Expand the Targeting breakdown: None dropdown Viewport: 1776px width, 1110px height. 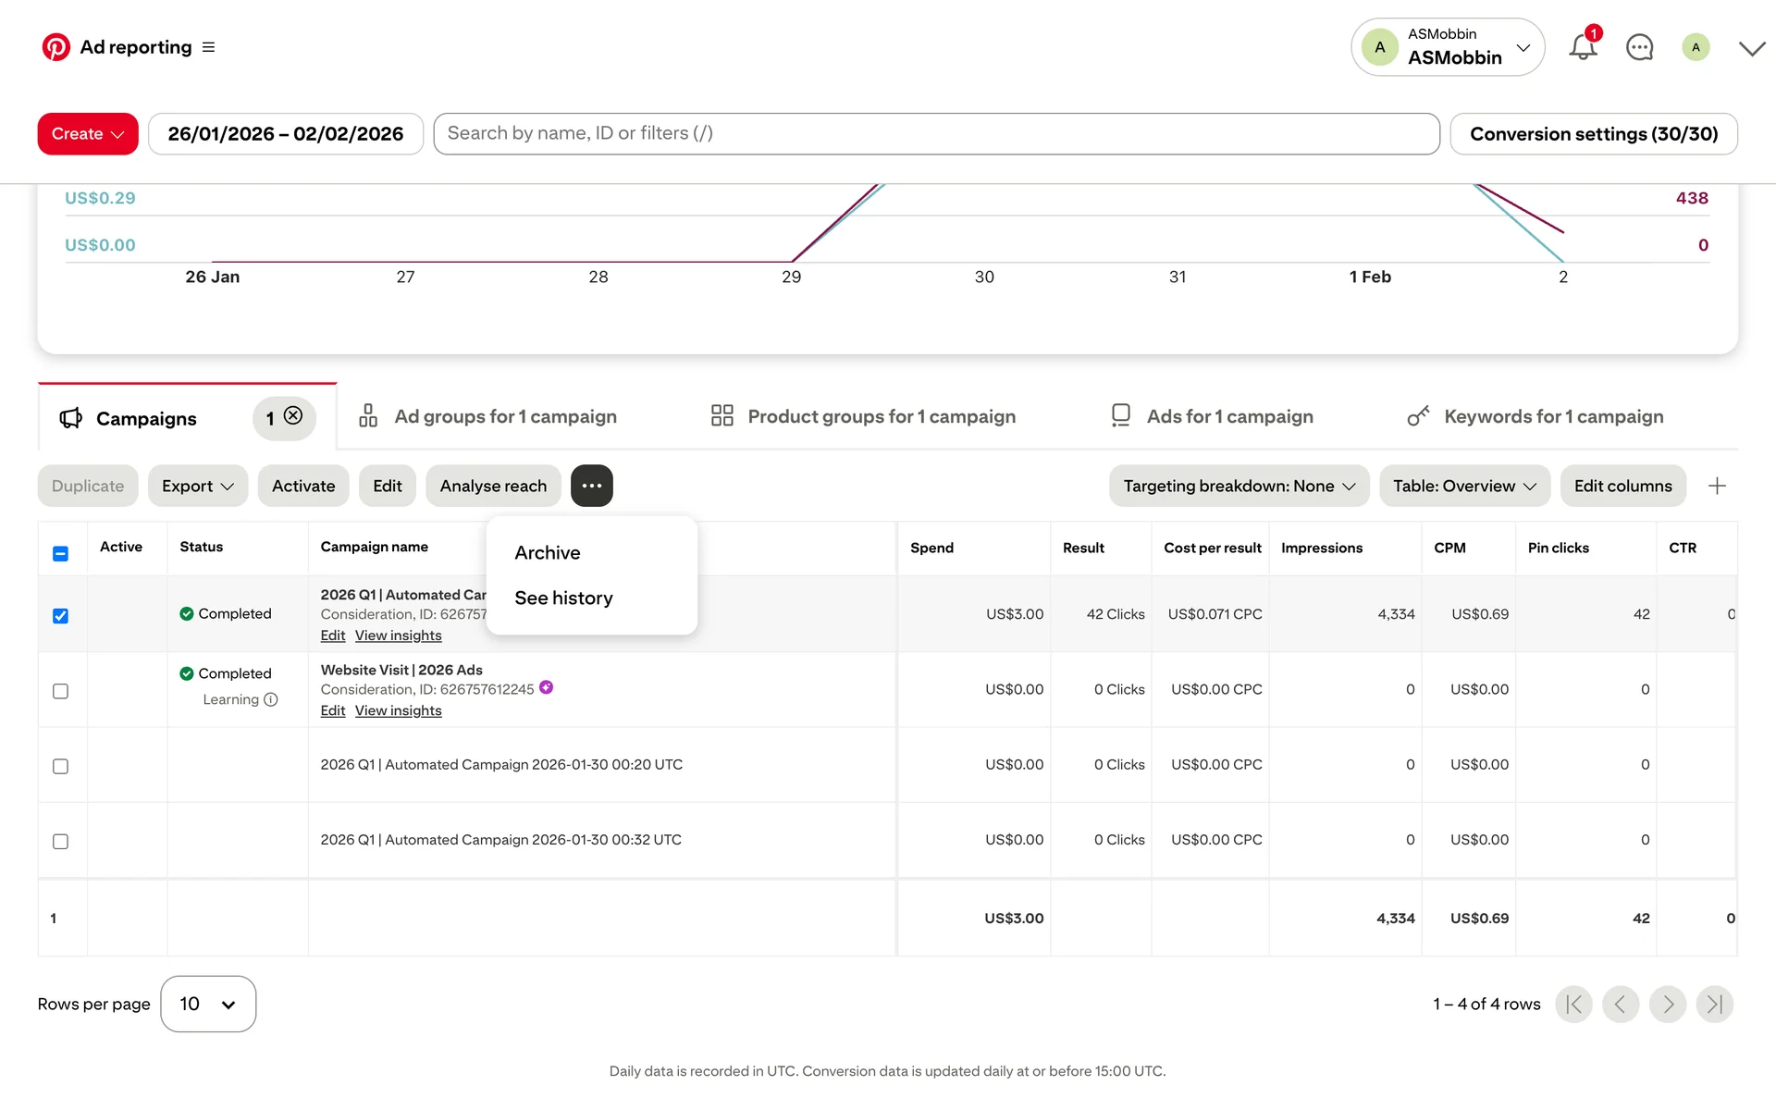(x=1239, y=486)
